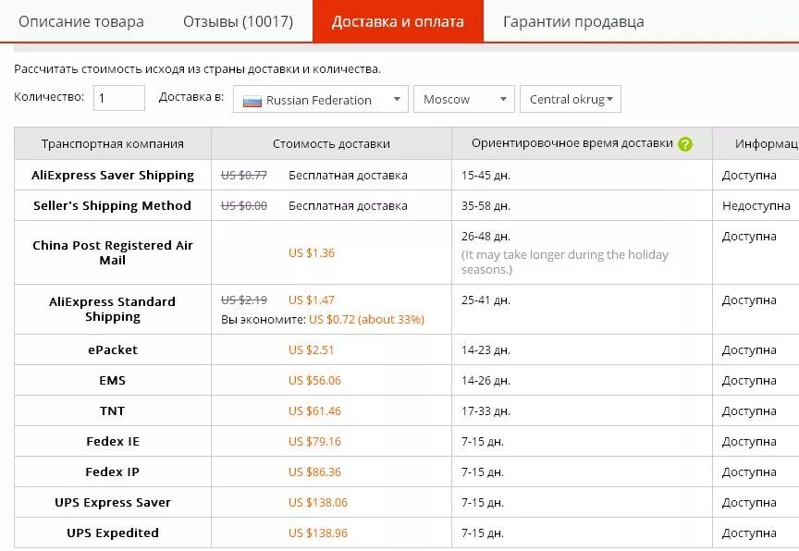Select AliExpress Saver Shipping row name
Image resolution: width=799 pixels, height=551 pixels.
[x=113, y=175]
